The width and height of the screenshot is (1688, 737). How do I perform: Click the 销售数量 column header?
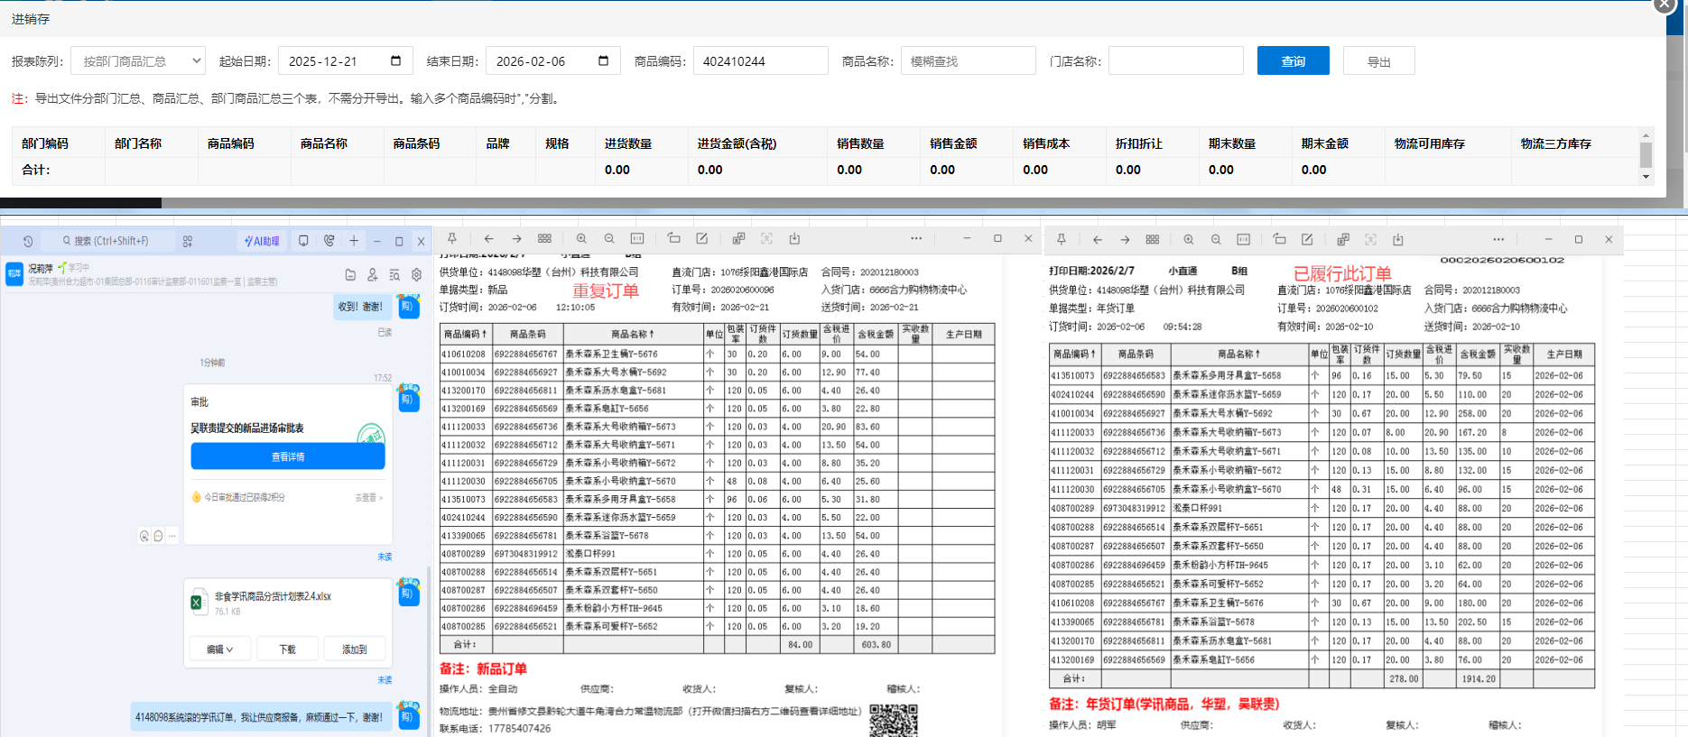click(x=859, y=143)
